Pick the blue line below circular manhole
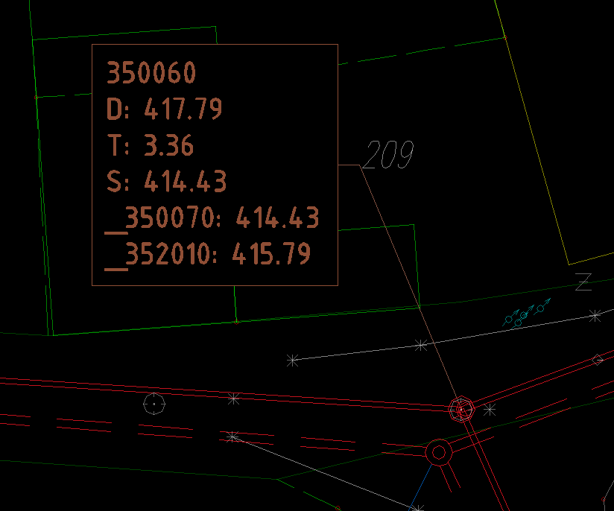 pos(420,487)
